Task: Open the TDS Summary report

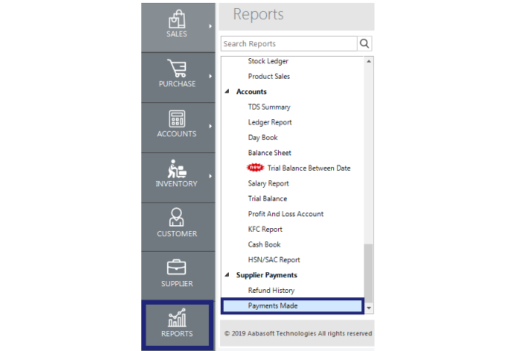Action: point(269,107)
